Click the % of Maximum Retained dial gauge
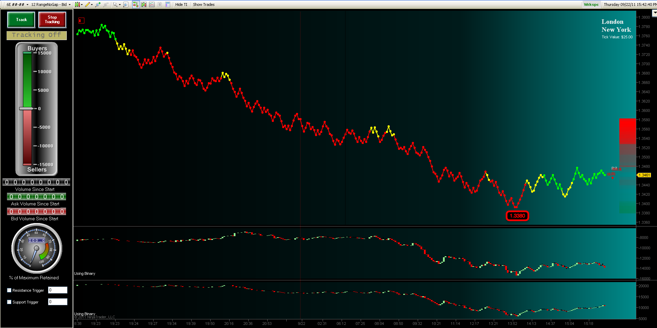657x328 pixels. pos(37,249)
